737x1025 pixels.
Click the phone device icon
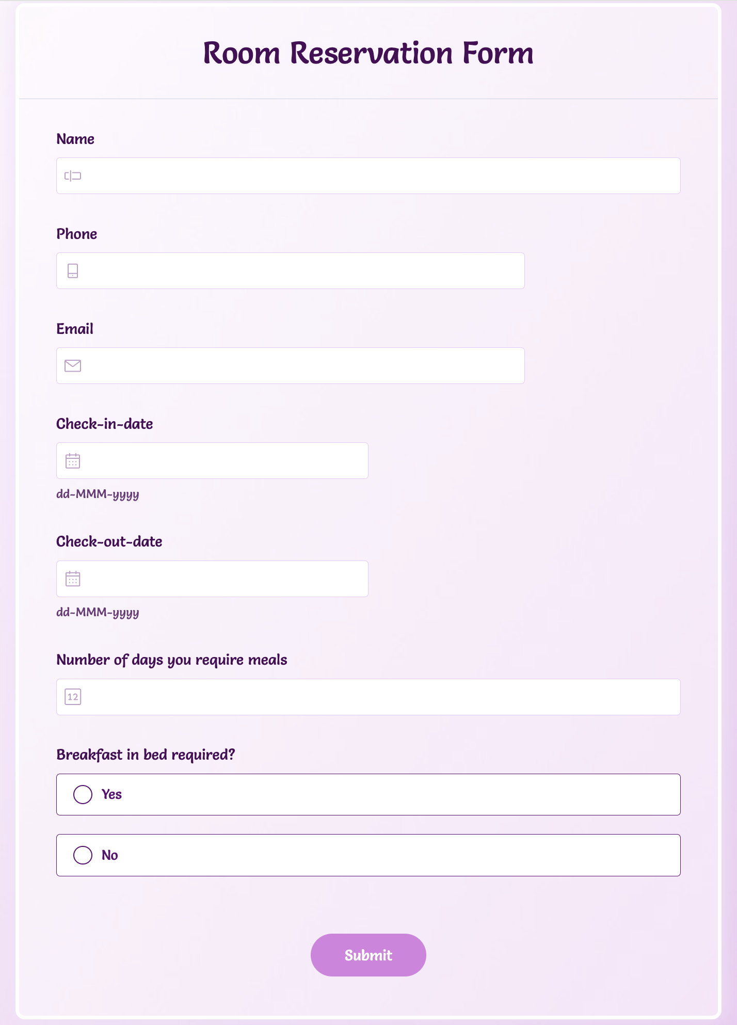tap(73, 271)
